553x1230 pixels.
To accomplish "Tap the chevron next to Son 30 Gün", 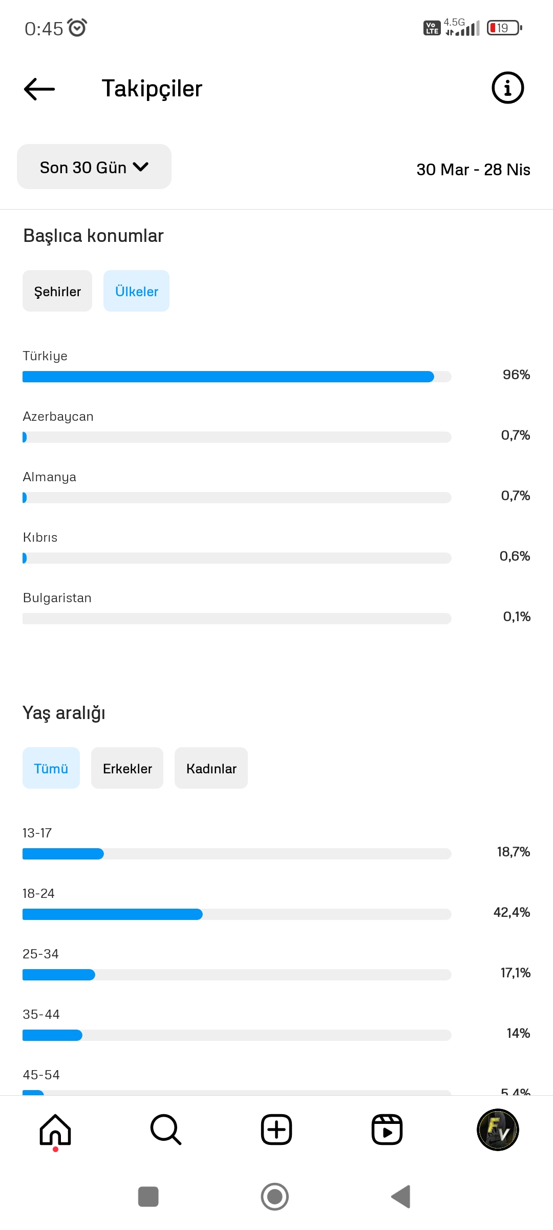I will 140,167.
